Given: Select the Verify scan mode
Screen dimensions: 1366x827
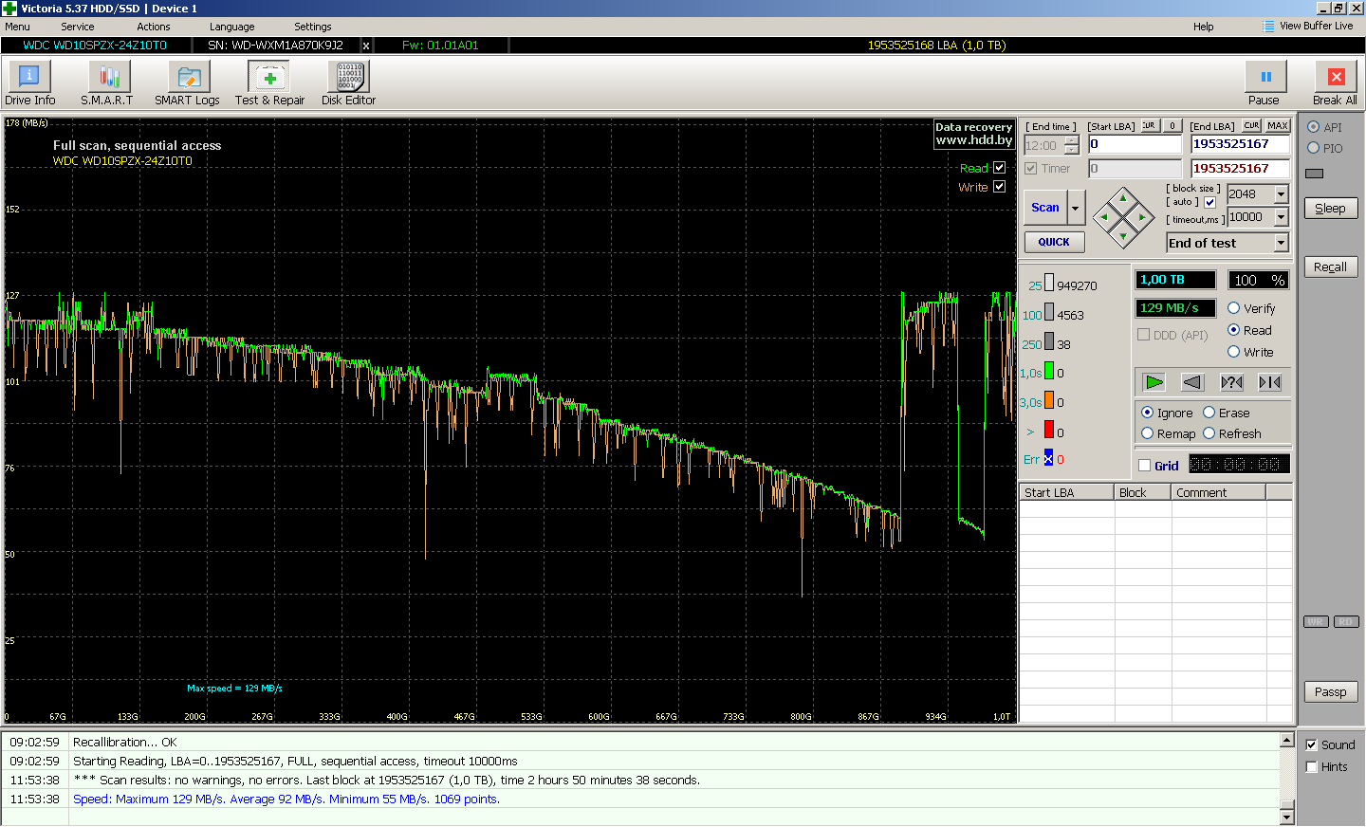Looking at the screenshot, I should pos(1234,308).
